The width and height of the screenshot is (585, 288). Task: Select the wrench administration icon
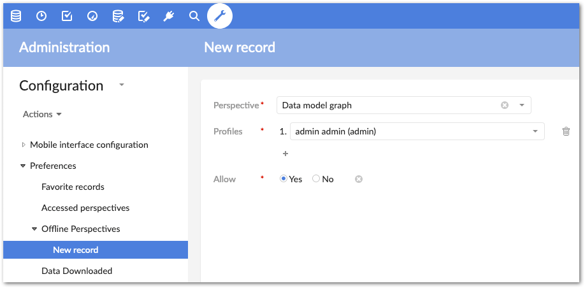point(220,16)
